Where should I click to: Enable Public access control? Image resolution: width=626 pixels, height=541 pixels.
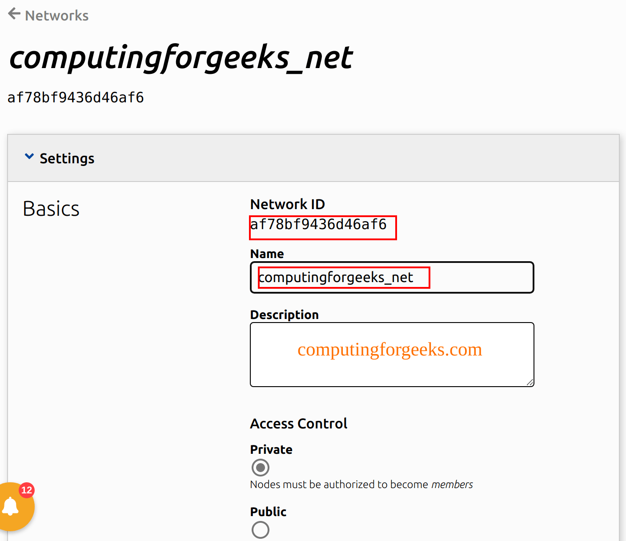tap(260, 530)
